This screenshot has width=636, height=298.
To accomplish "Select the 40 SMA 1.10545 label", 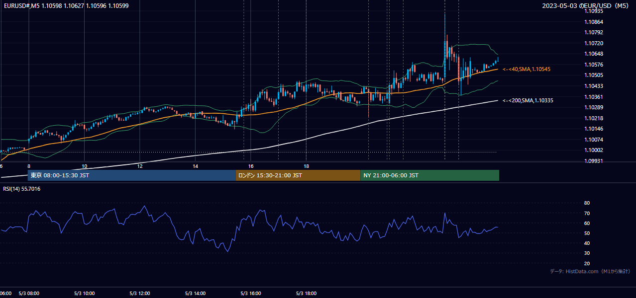I will [x=527, y=69].
